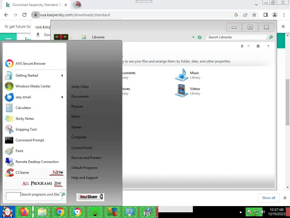Open Santy Claus user folder
Image resolution: width=290 pixels, height=218 pixels.
(x=80, y=87)
